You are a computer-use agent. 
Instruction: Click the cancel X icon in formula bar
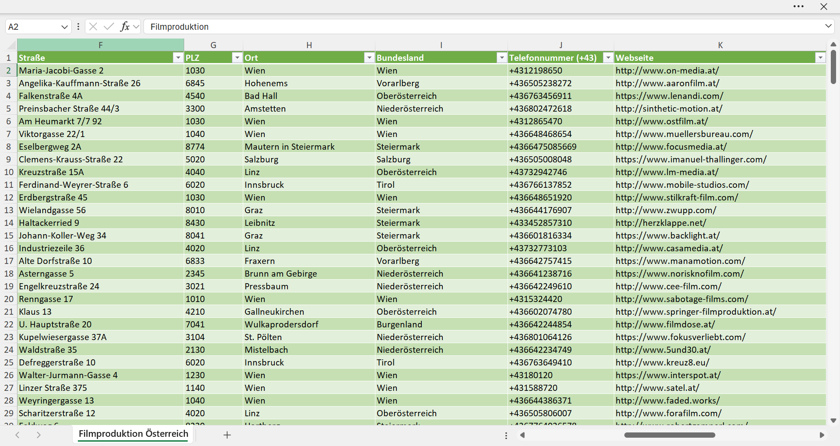coord(93,27)
